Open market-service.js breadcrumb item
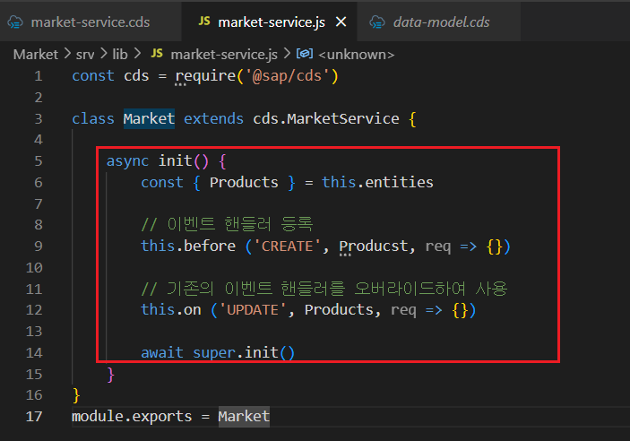Image resolution: width=630 pixels, height=441 pixels. point(224,55)
